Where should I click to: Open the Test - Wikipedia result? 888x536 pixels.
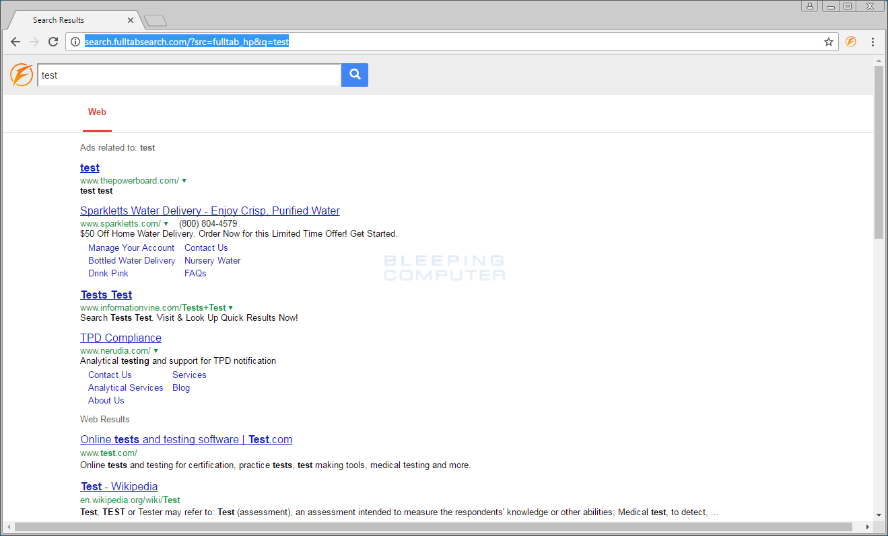point(119,486)
